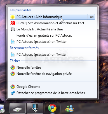The height and width of the screenshot is (114, 108).
Task: Click the Récemment fermés header
Action: tap(24, 48)
